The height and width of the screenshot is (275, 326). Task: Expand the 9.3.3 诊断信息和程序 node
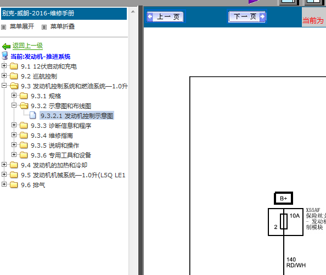click(14, 125)
